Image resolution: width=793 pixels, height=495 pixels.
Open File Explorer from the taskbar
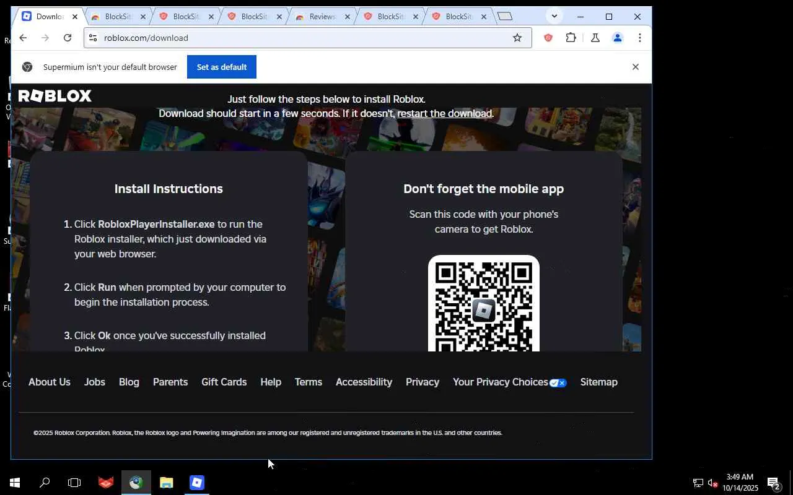(166, 483)
